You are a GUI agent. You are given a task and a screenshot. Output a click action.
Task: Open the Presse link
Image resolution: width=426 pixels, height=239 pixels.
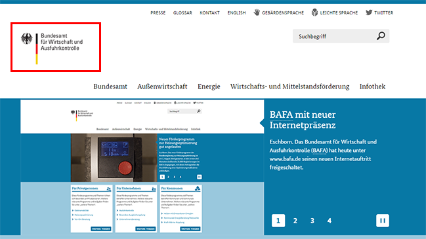[158, 12]
